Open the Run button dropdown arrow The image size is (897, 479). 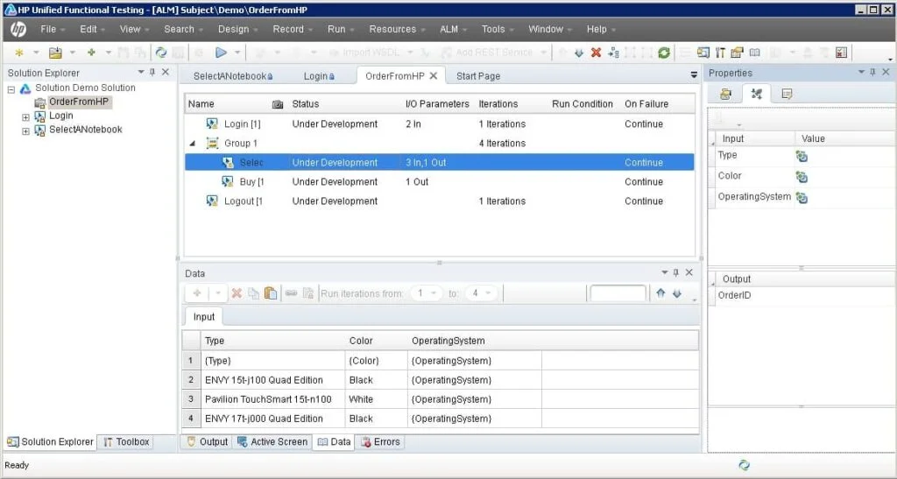237,53
